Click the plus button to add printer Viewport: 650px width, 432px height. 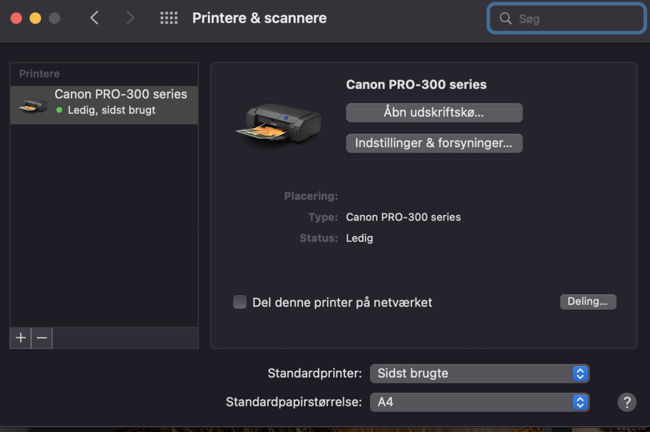pyautogui.click(x=21, y=338)
